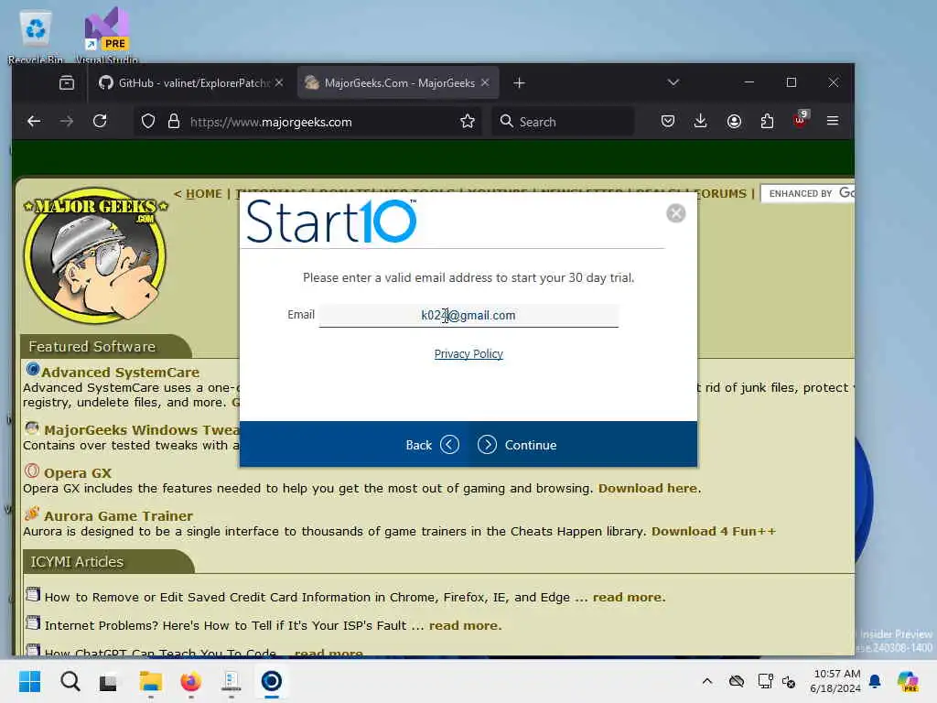Open Firefox recent browsing view icon

tap(67, 83)
